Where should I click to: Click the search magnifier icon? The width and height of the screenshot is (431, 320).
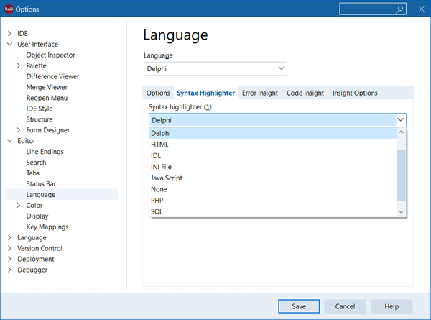399,9
